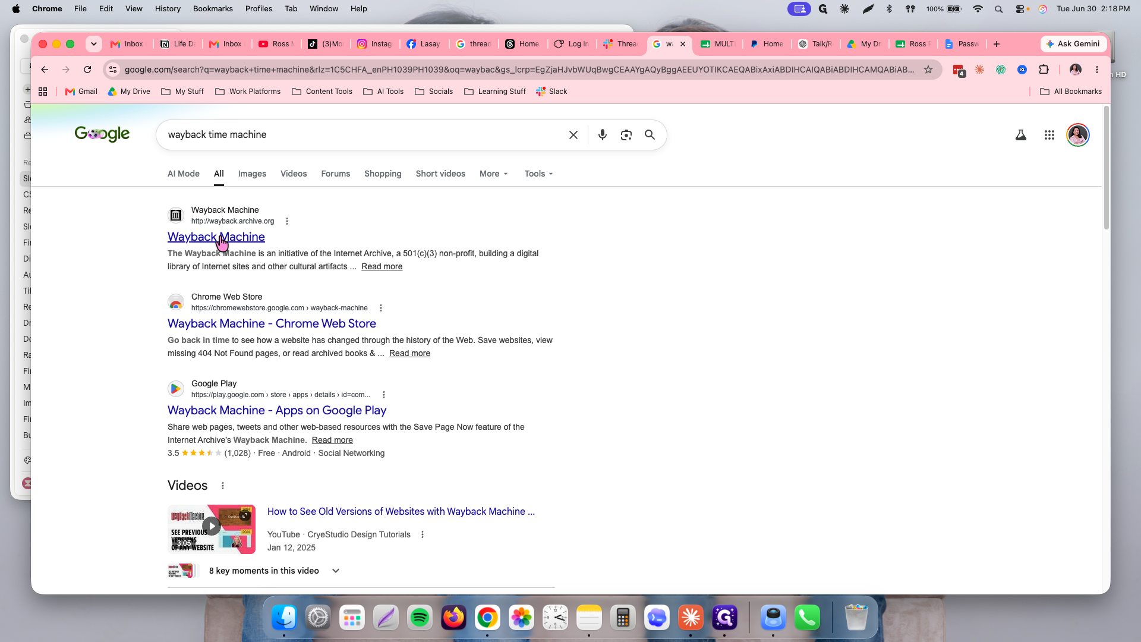Open more options for Chrome Web Store result
Viewport: 1141px width, 642px height.
click(381, 308)
